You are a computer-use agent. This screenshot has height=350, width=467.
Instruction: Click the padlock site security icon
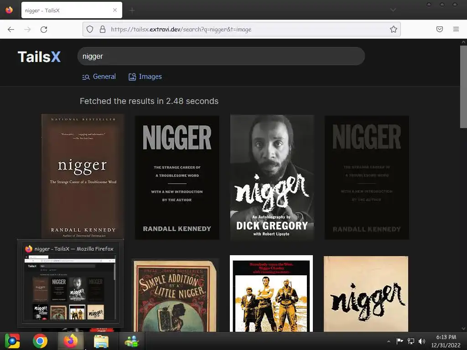tap(103, 29)
